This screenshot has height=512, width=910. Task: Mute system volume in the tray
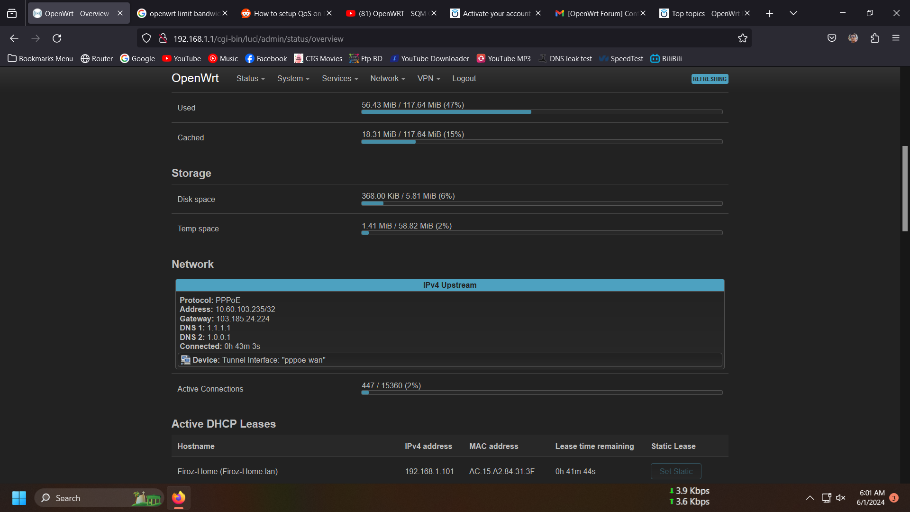pos(841,498)
